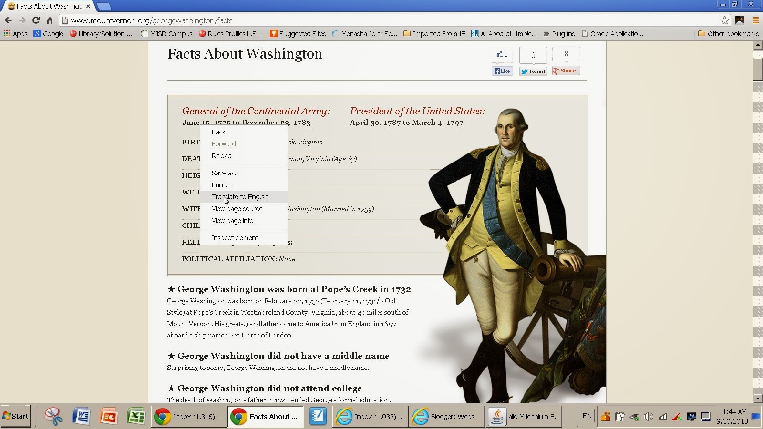
Task: Open the orange app icon between Word and Excel
Action: 109,416
